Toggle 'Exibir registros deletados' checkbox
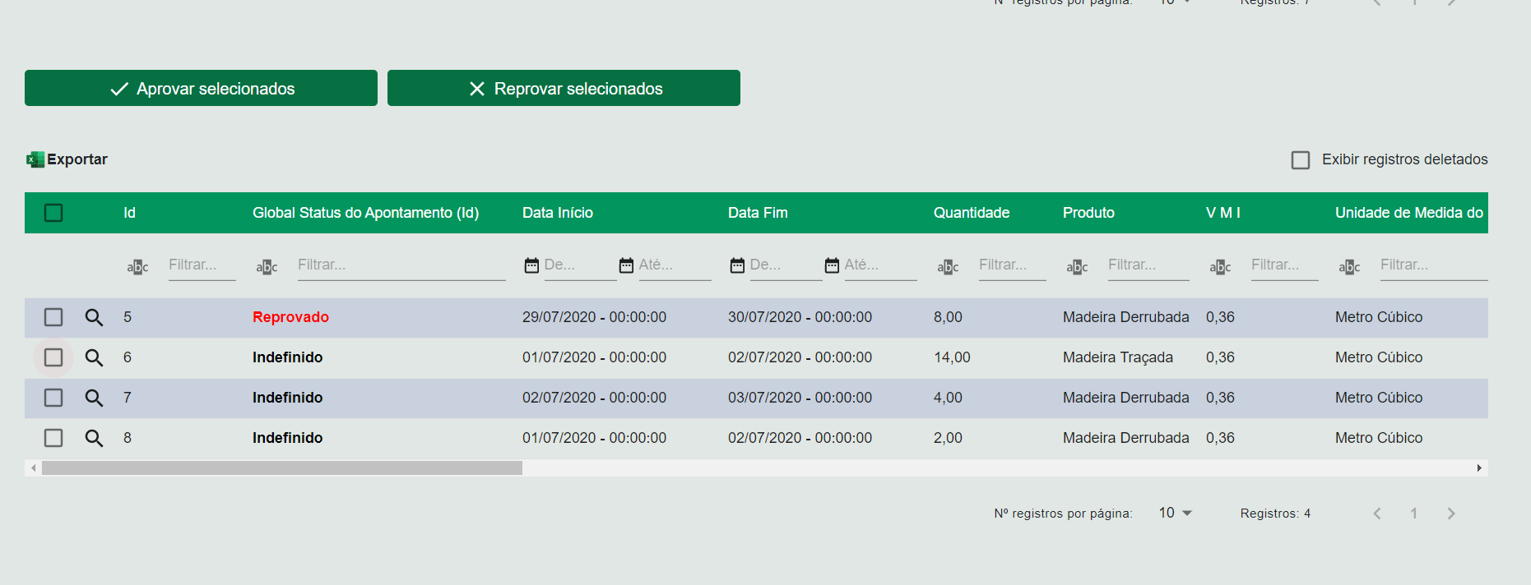Viewport: 1531px width, 585px height. [1300, 159]
